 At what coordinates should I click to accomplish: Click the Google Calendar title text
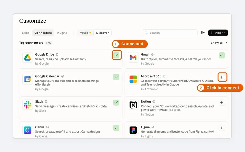[47, 76]
